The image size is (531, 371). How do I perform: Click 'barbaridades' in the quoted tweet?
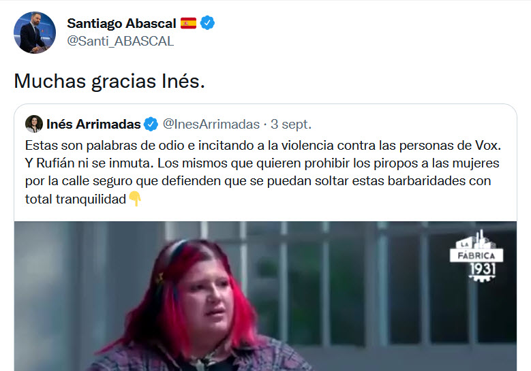point(426,181)
